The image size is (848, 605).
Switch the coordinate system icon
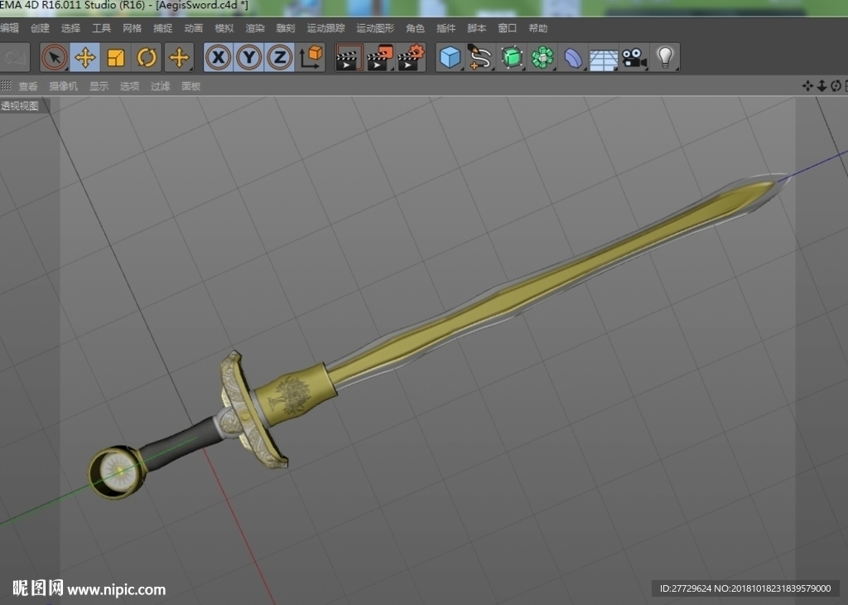tap(311, 57)
